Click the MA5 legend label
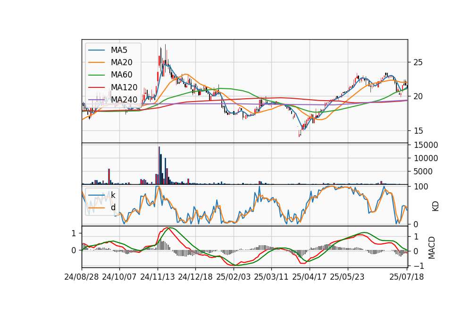Screen dimensions: 453x326 coord(119,50)
